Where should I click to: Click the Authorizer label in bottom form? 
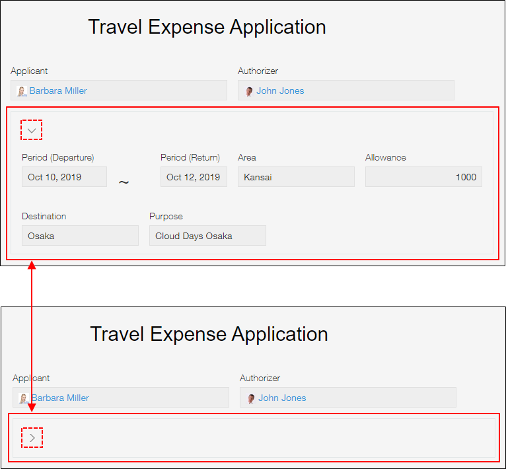point(260,379)
